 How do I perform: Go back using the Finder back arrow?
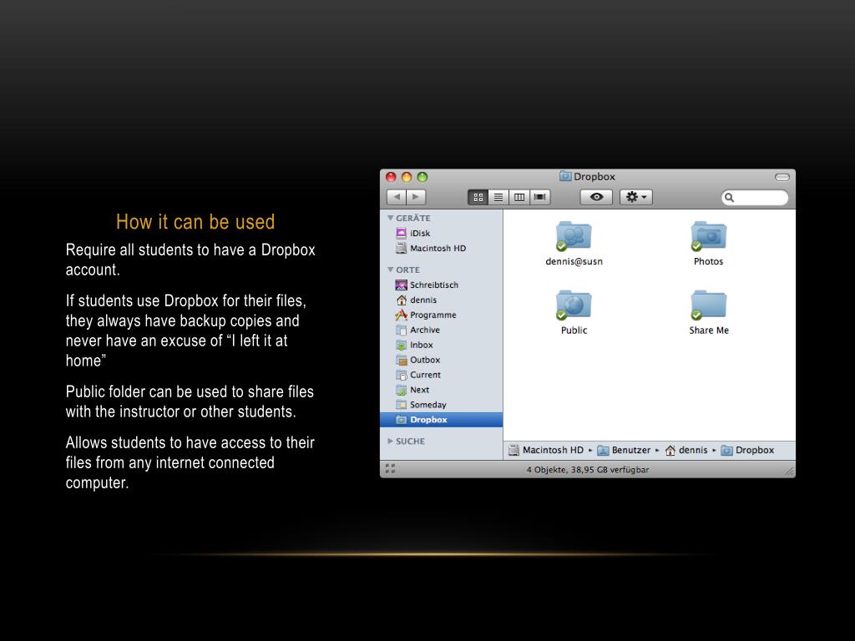coord(397,197)
